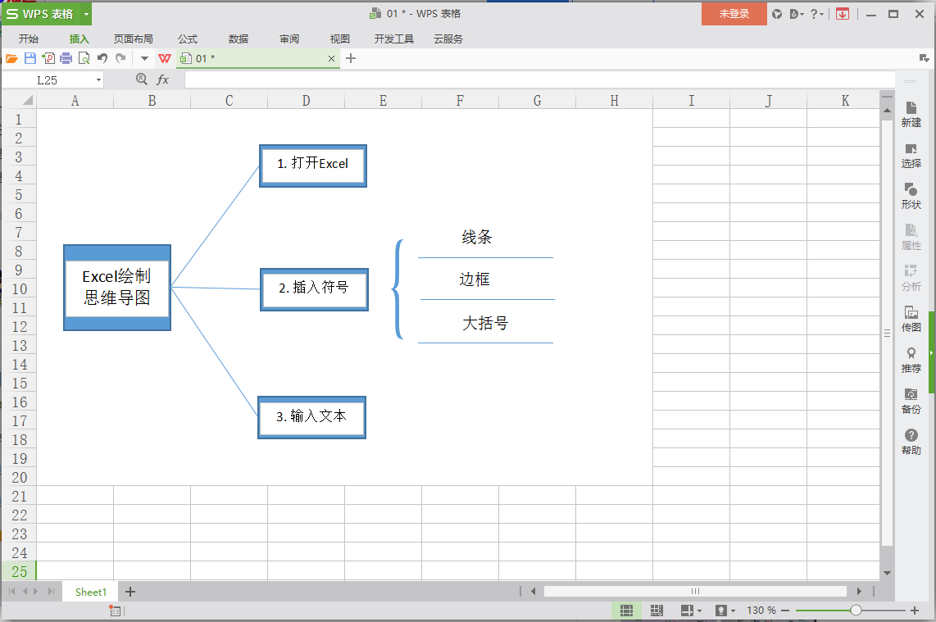The image size is (936, 622).
Task: Switch to normal view in the status bar
Action: tap(626, 610)
